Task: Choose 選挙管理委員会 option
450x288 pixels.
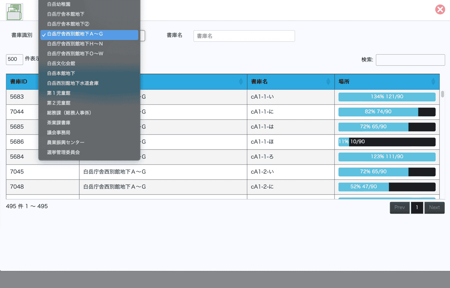Action: tap(63, 152)
